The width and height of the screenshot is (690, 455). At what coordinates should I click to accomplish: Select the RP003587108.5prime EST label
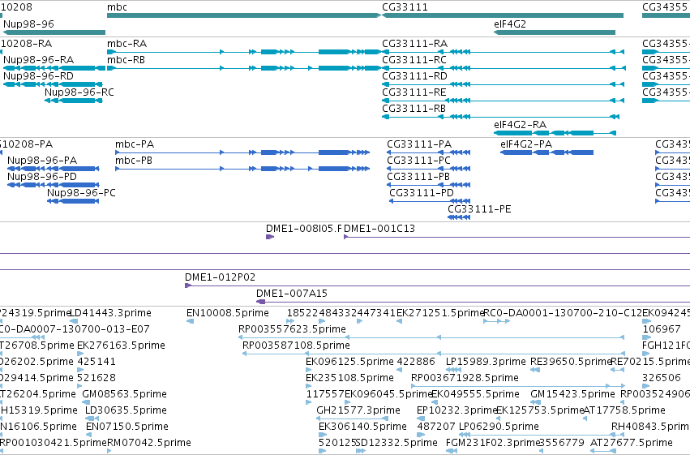pyautogui.click(x=296, y=346)
